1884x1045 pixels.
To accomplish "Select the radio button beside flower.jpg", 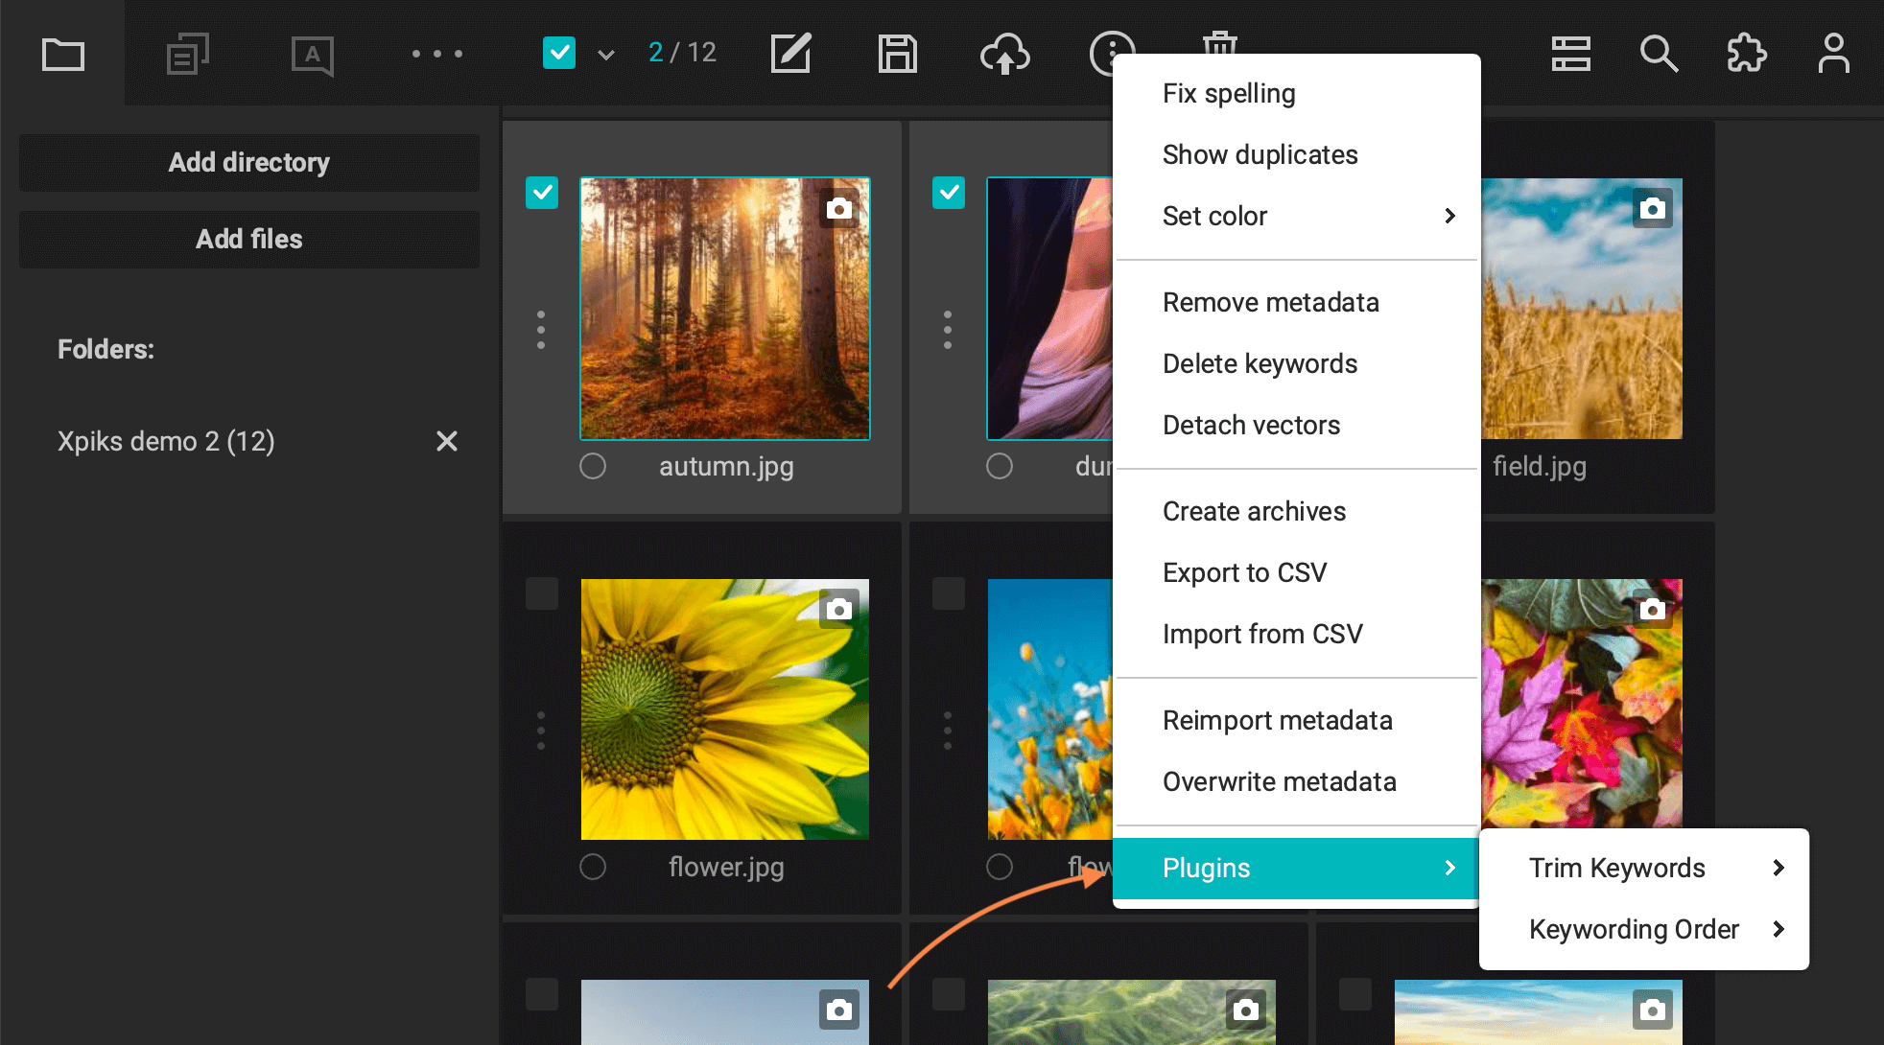I will coord(593,867).
